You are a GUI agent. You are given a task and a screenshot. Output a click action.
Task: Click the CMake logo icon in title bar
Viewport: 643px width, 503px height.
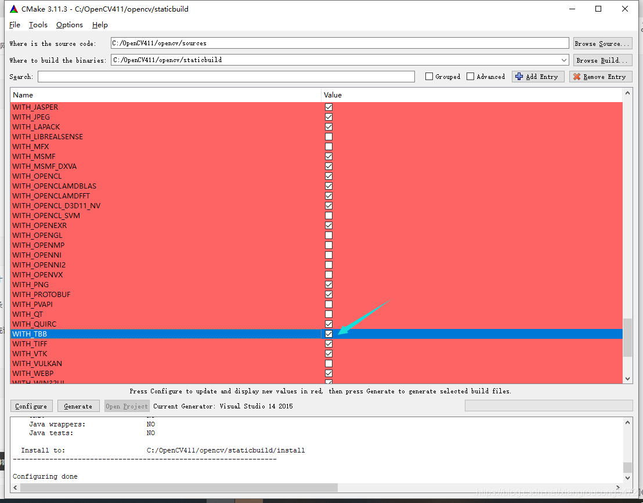tap(14, 9)
